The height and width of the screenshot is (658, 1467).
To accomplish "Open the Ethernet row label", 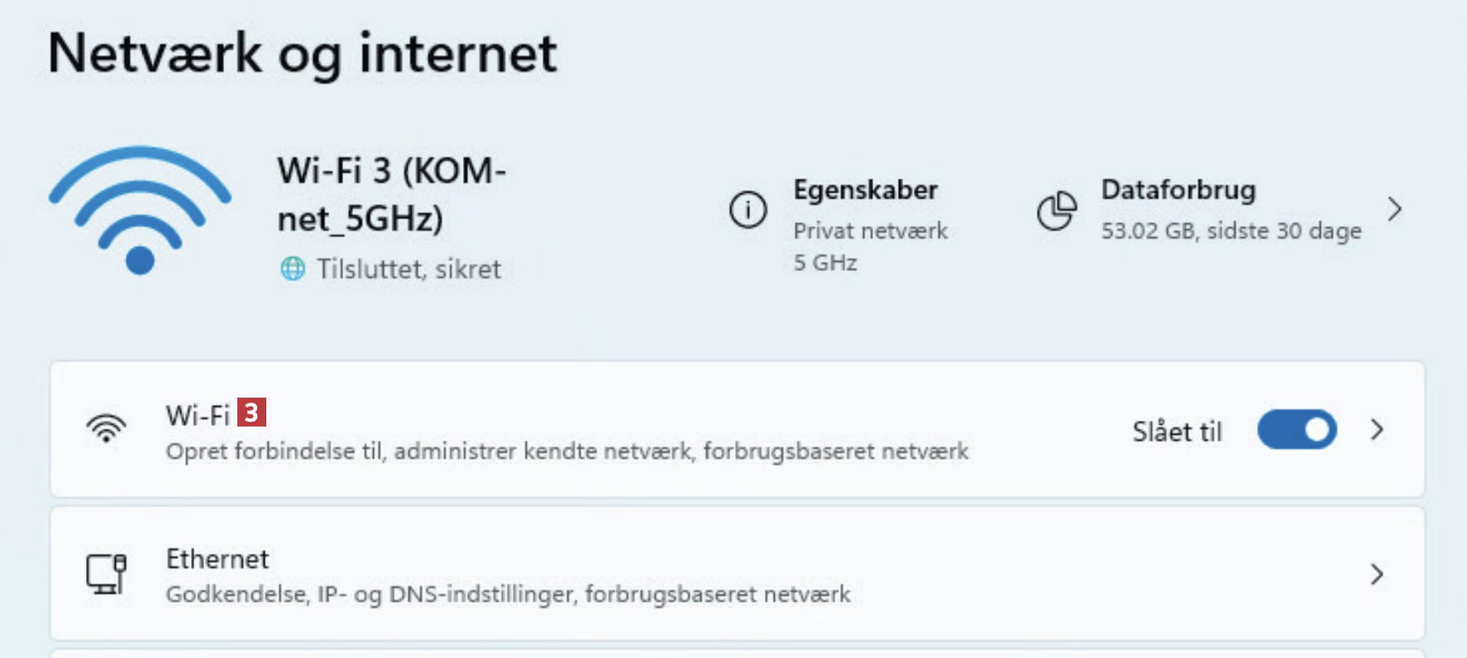I will point(217,559).
